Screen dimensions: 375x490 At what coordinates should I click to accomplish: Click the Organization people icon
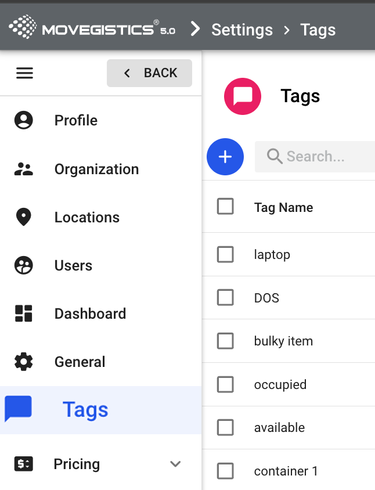24,169
